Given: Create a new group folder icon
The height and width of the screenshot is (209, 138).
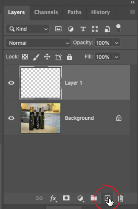Looking at the screenshot, I should pos(94,198).
